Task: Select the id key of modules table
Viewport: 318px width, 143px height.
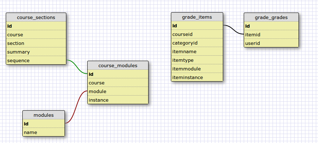Action: [44, 124]
